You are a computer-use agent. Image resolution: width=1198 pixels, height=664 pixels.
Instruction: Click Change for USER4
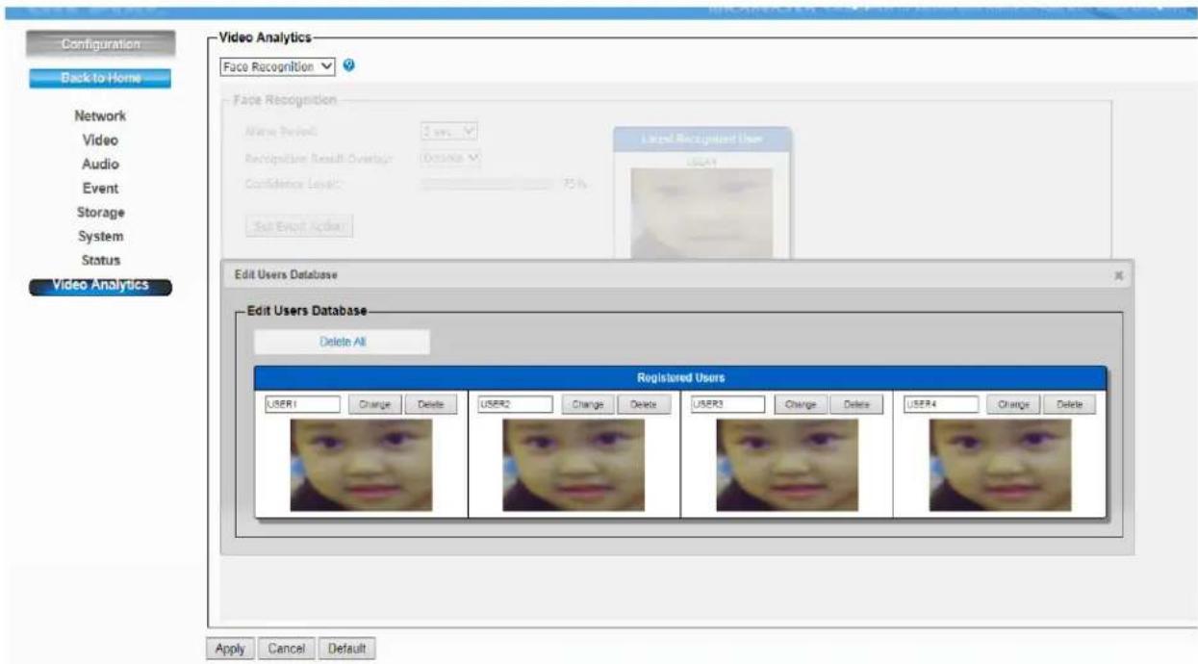(x=1013, y=405)
